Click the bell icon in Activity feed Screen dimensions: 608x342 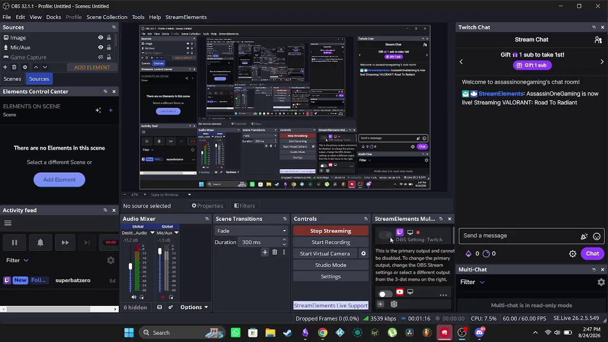40,243
